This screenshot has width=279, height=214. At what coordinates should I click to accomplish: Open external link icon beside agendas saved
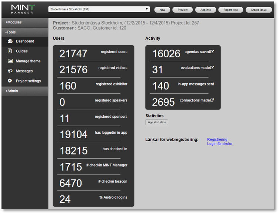[212, 52]
